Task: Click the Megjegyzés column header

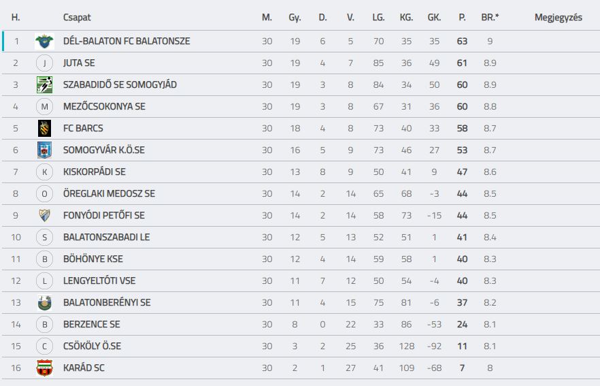Action: 559,17
